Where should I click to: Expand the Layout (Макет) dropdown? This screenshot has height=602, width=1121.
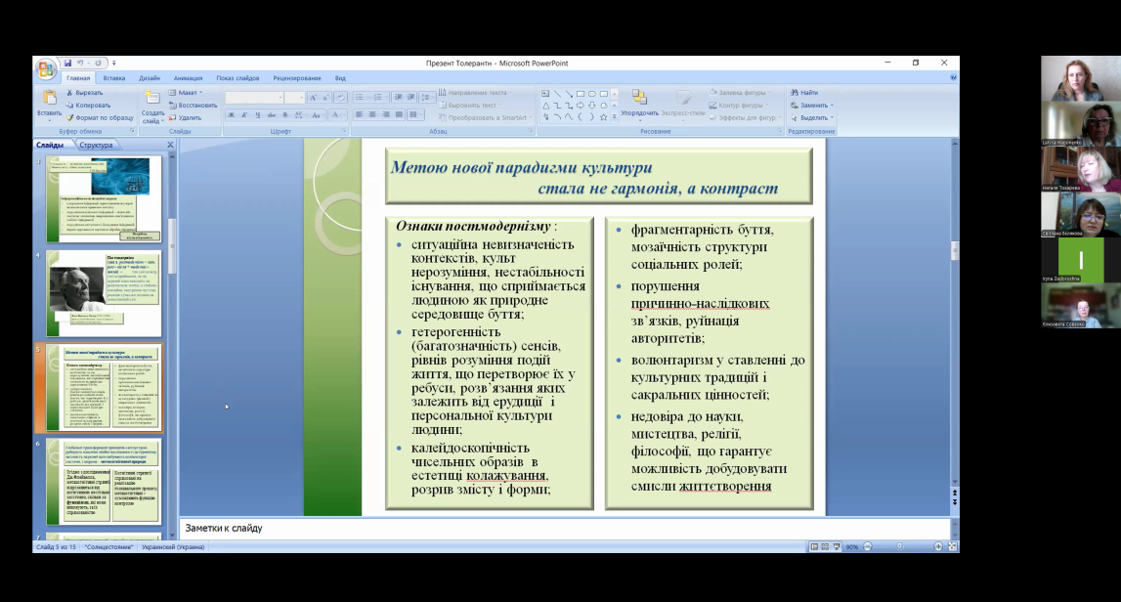pyautogui.click(x=187, y=93)
